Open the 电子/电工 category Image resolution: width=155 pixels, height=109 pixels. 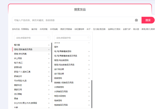[32, 63]
